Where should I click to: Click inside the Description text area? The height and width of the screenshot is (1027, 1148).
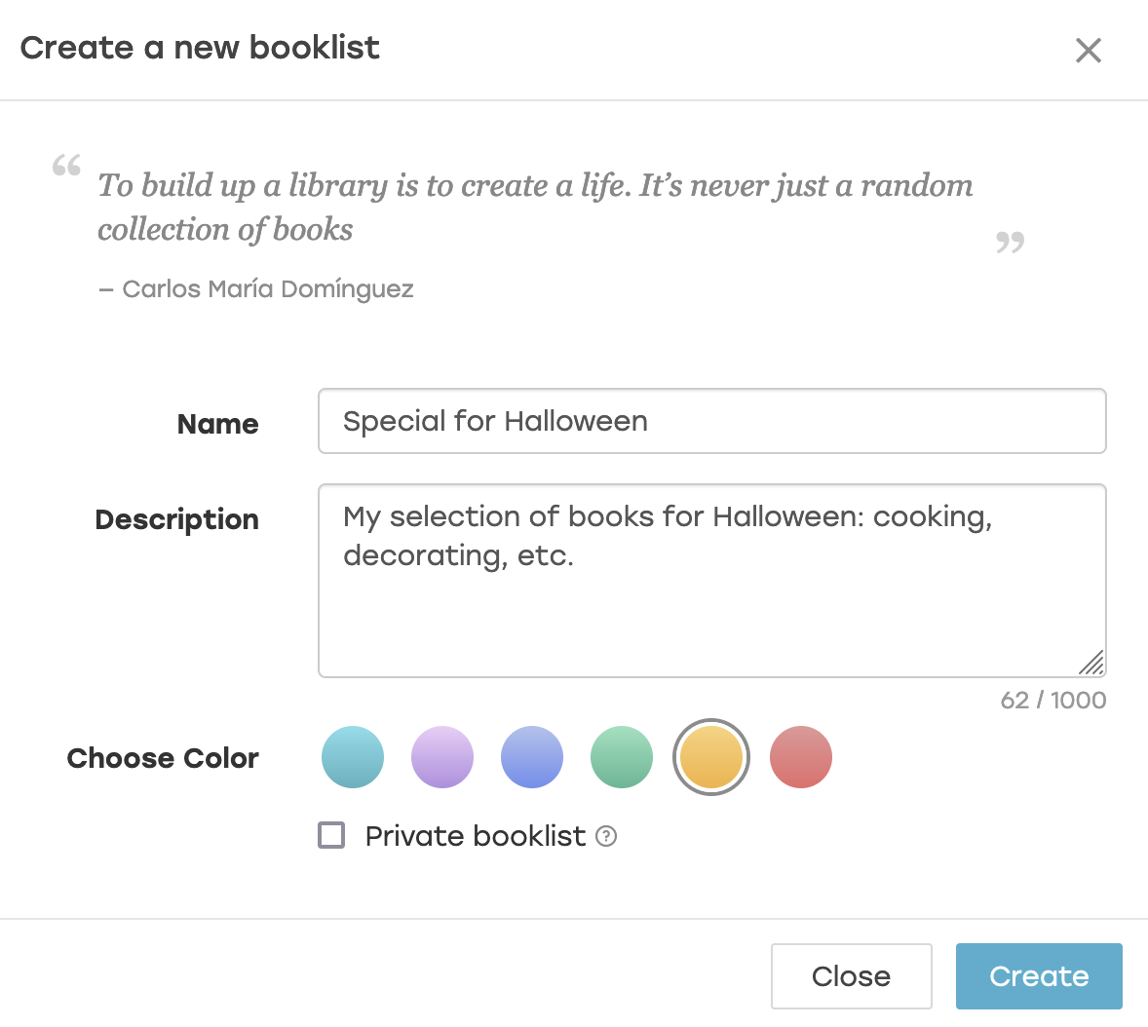pyautogui.click(x=711, y=581)
